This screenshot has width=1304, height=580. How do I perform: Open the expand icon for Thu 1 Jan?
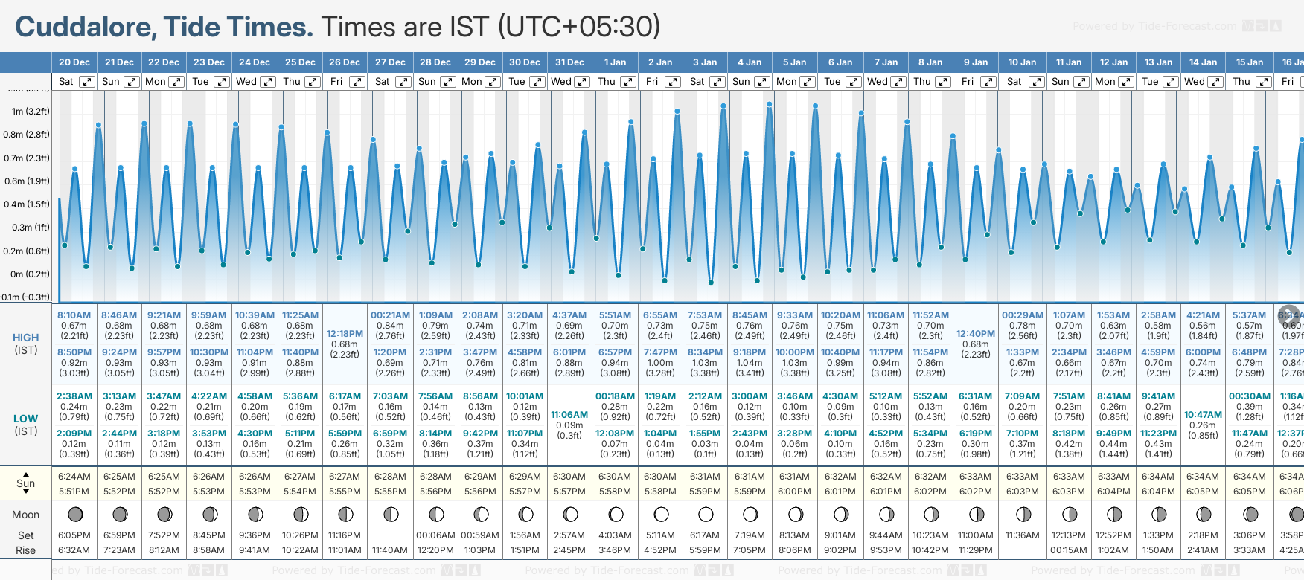click(x=627, y=82)
